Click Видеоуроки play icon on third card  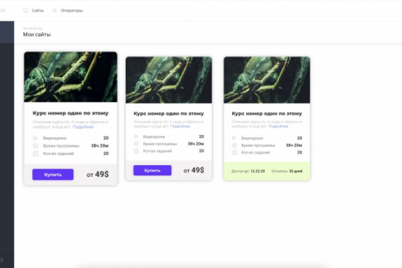tap(234, 138)
